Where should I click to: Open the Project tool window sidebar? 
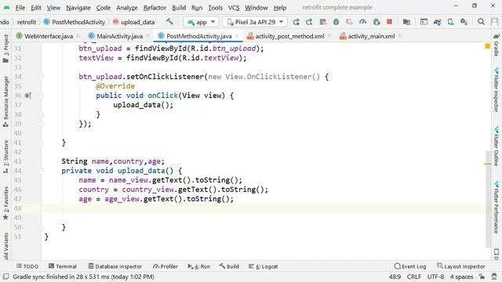(x=5, y=49)
